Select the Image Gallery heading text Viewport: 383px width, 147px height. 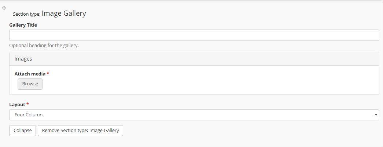click(64, 13)
